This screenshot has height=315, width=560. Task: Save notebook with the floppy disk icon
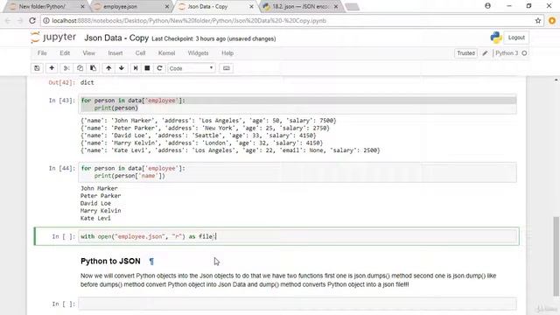(x=37, y=68)
